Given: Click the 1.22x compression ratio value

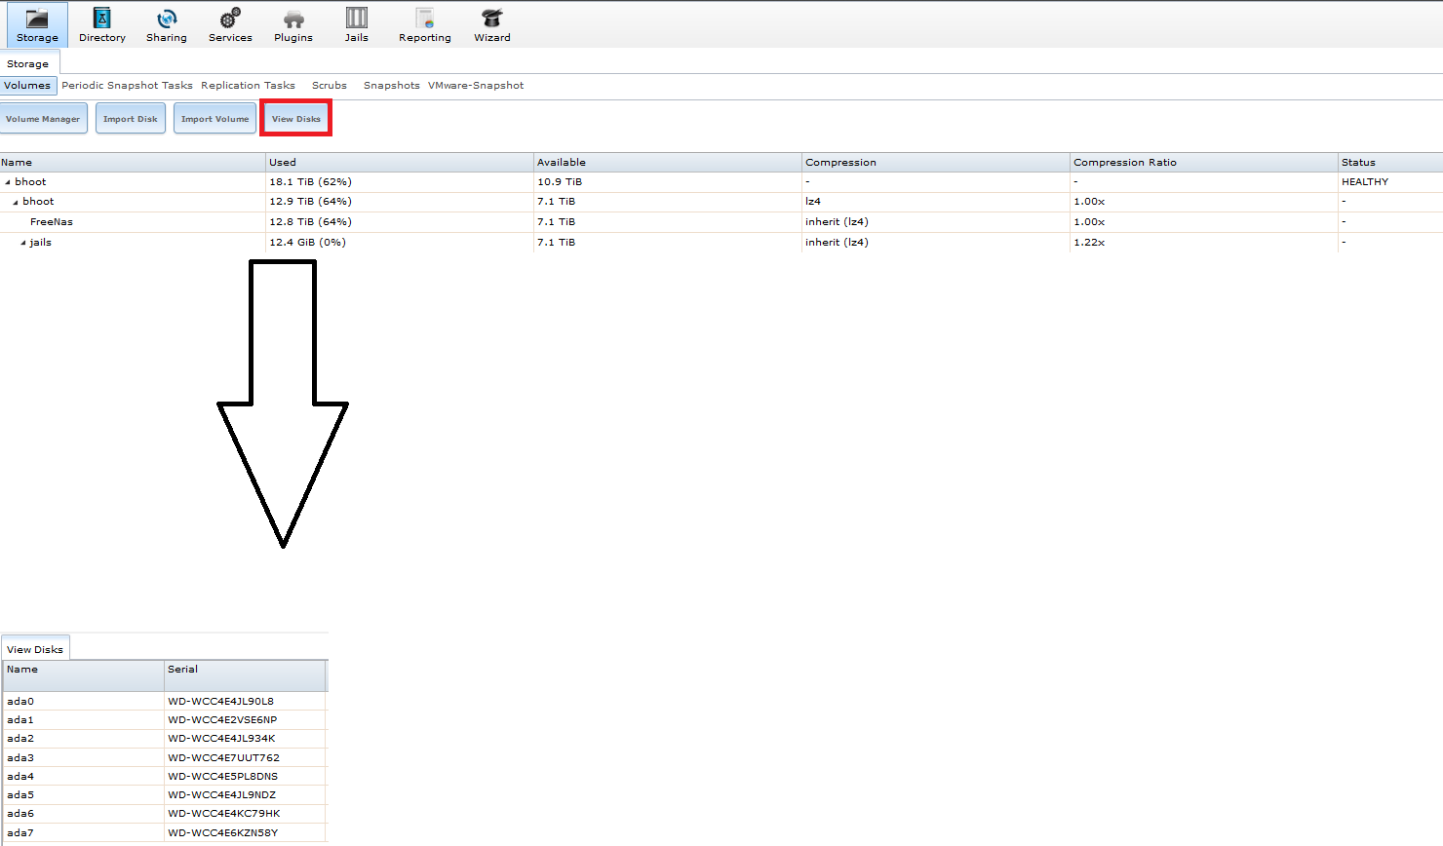Looking at the screenshot, I should tap(1089, 243).
